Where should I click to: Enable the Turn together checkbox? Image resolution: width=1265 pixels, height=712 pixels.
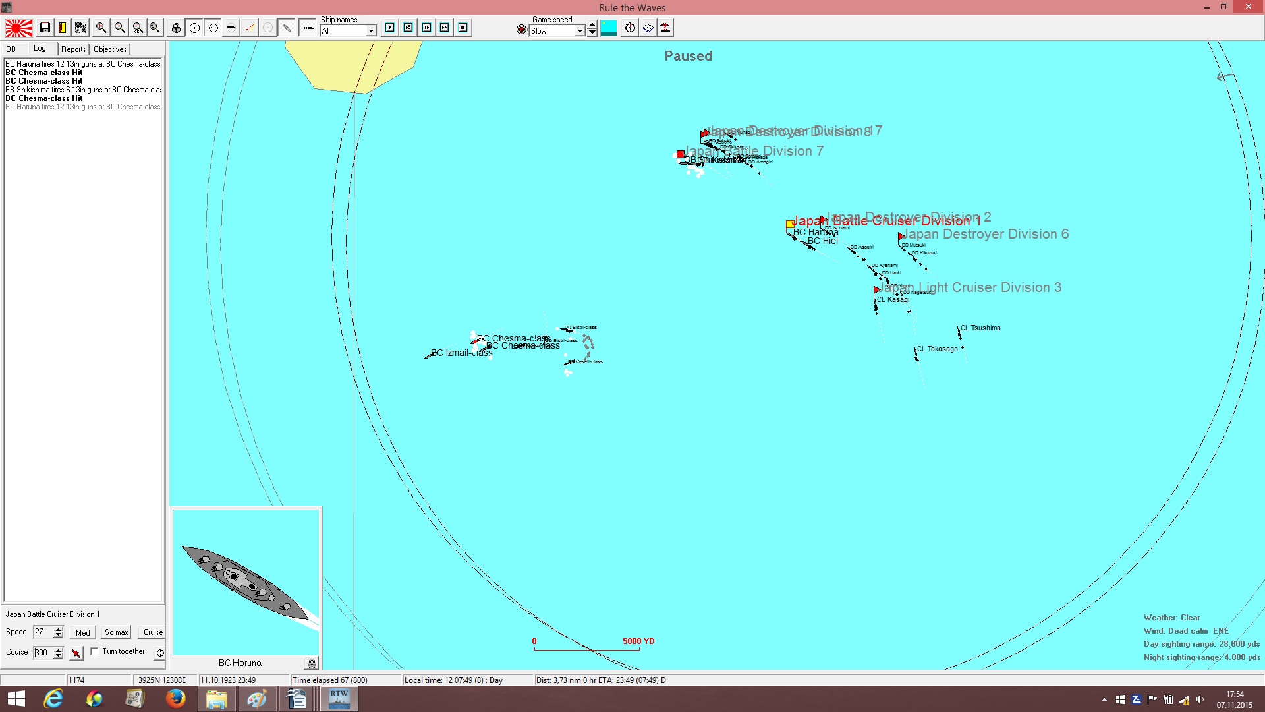point(94,651)
